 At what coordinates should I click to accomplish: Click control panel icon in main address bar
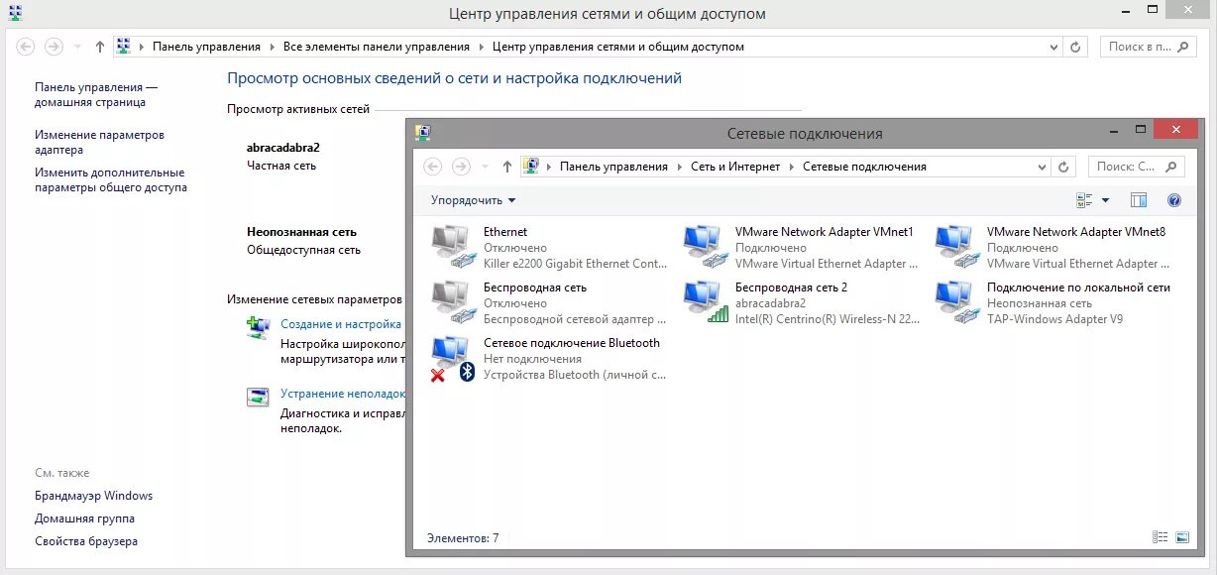tap(124, 47)
